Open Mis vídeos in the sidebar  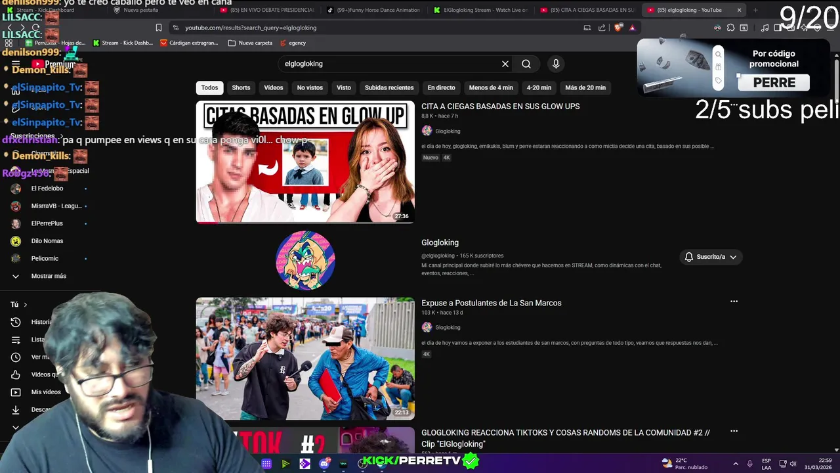point(46,392)
